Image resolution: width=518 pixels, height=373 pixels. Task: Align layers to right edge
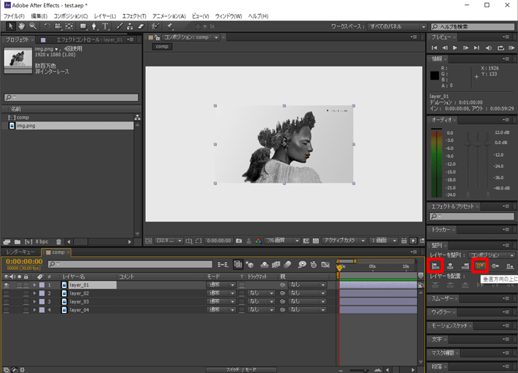(x=465, y=265)
